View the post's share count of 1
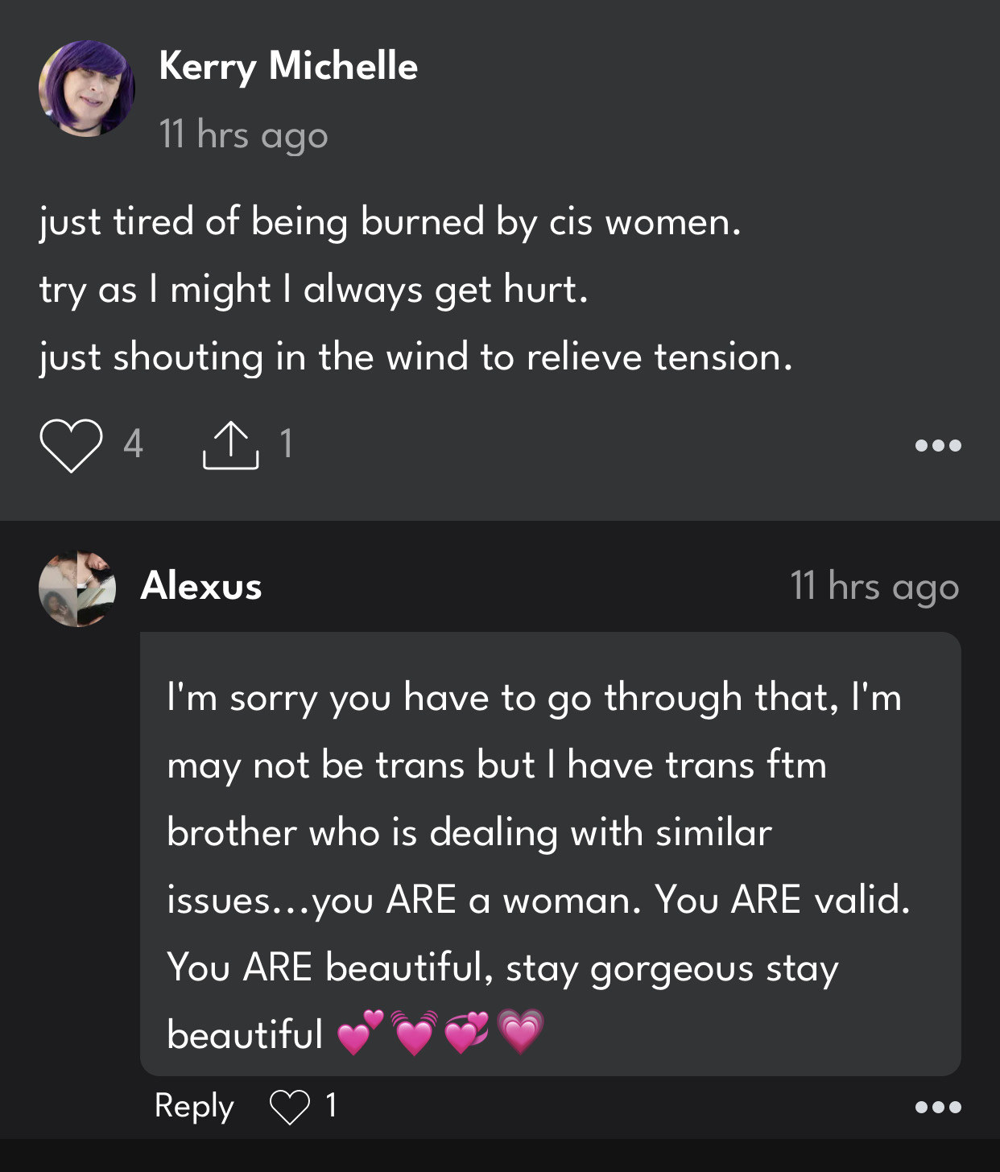Viewport: 1000px width, 1172px height. 286,444
